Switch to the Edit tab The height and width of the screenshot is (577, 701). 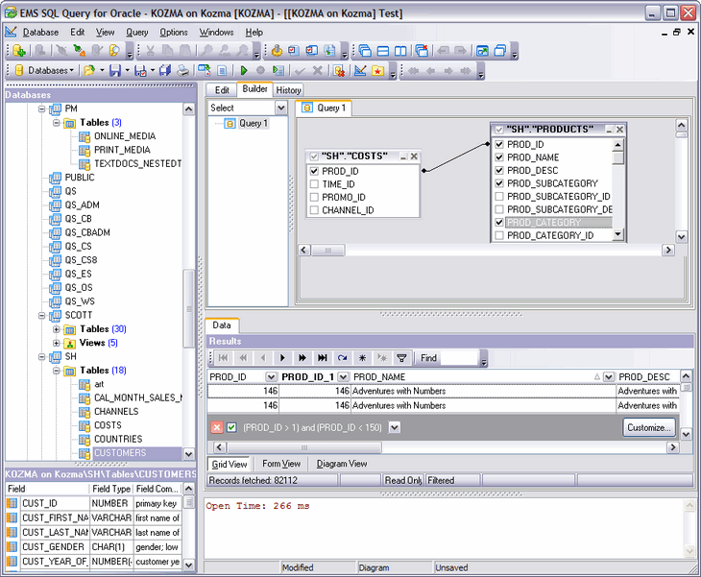point(222,90)
